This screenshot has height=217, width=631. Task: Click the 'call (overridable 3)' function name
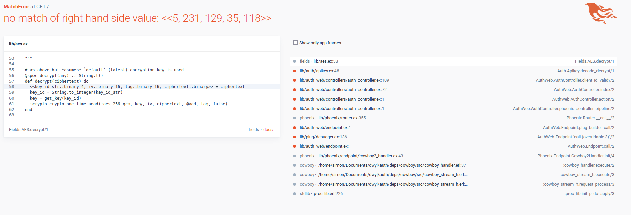point(576,137)
